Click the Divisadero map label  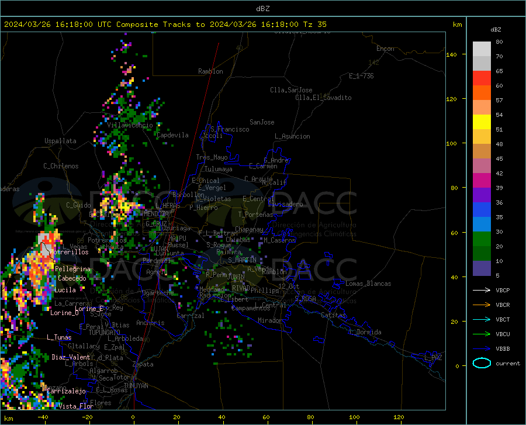285,204
